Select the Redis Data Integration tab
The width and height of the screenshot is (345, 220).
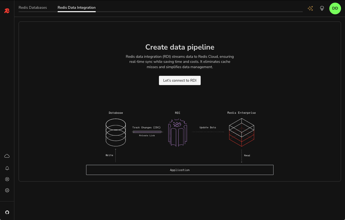77,7
